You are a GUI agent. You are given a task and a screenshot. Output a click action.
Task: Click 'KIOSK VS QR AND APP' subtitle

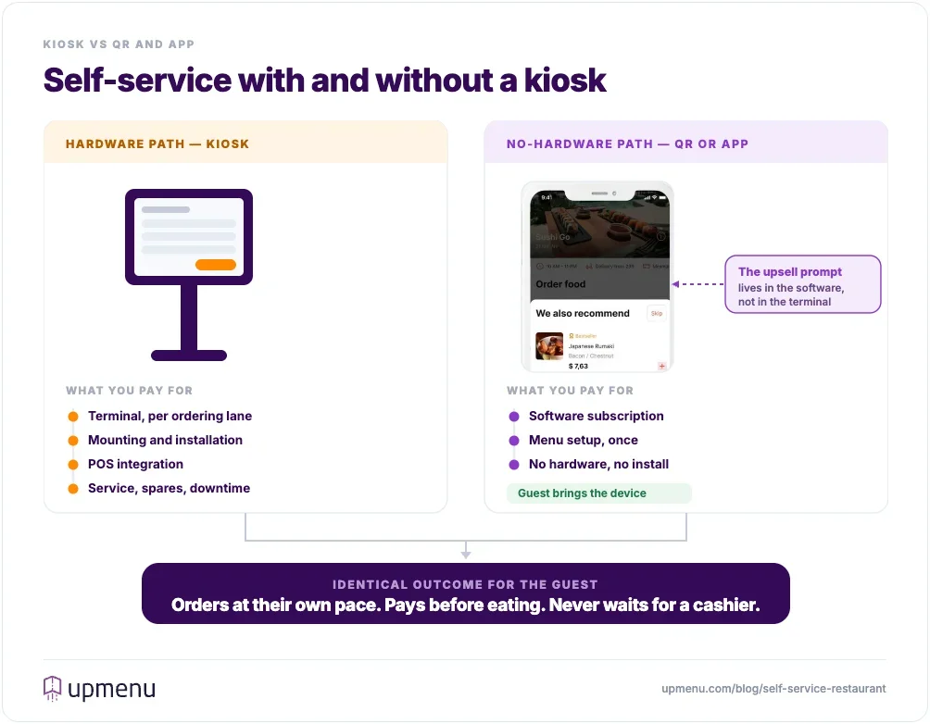(119, 44)
